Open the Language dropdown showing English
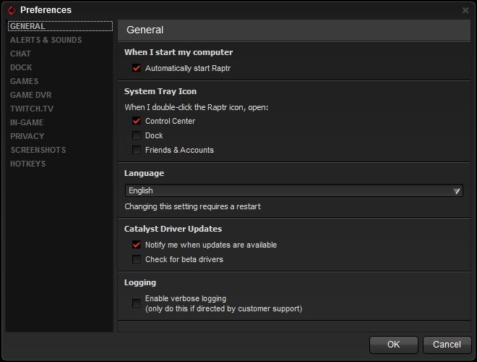The height and width of the screenshot is (362, 477). 294,190
